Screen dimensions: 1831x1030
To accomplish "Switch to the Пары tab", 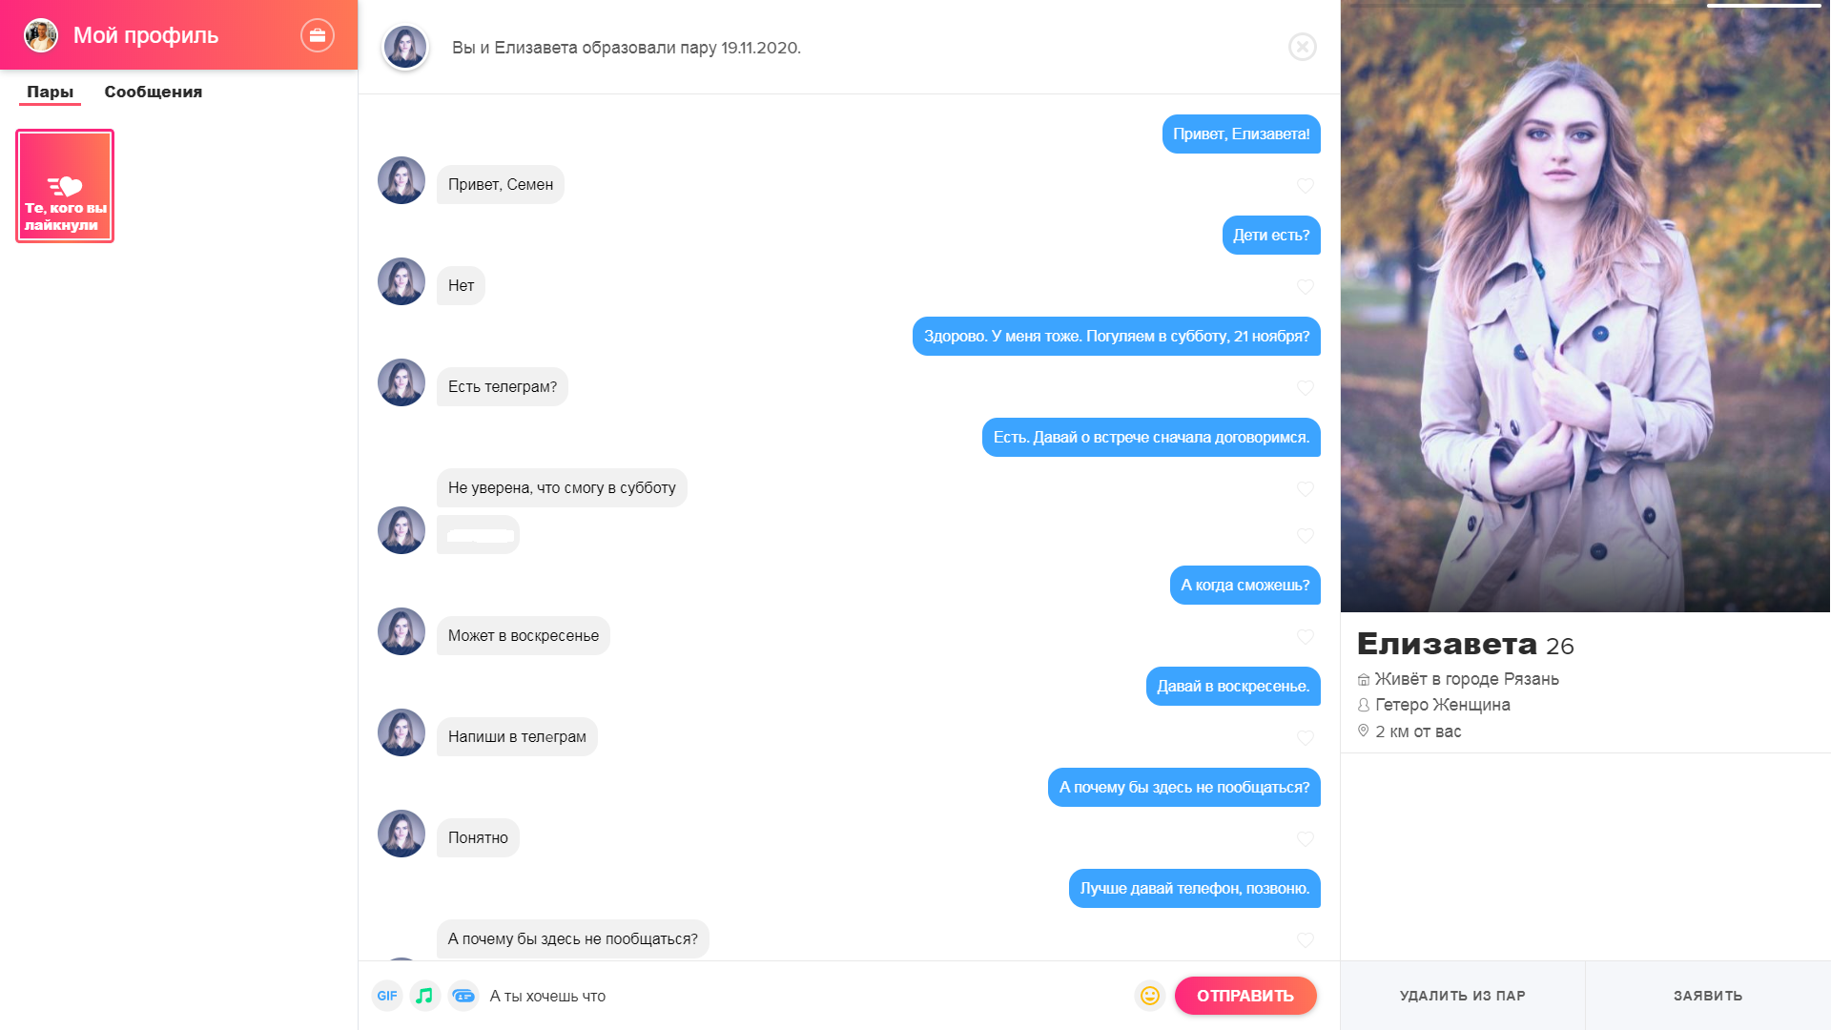I will point(50,93).
